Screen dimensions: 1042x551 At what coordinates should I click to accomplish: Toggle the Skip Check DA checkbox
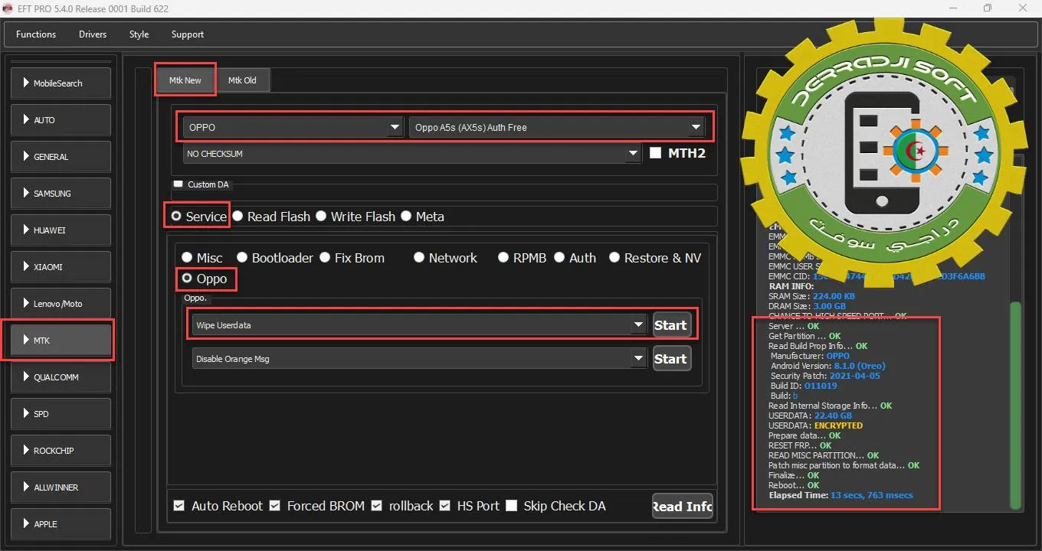pyautogui.click(x=512, y=506)
